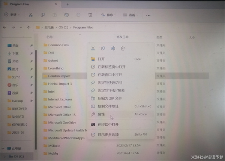Open recent locations dropdown chevron
The width and height of the screenshot is (225, 161).
click(21, 27)
